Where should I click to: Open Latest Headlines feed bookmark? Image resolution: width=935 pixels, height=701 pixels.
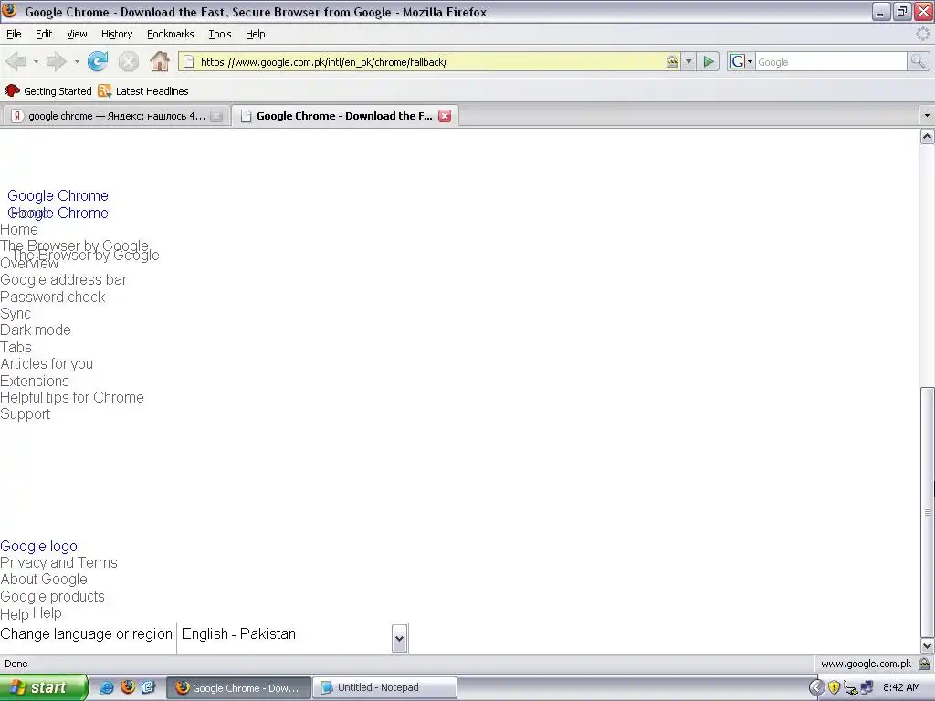[x=143, y=91]
